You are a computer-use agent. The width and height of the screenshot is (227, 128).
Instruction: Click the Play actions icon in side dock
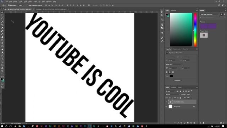pyautogui.click(x=162, y=15)
